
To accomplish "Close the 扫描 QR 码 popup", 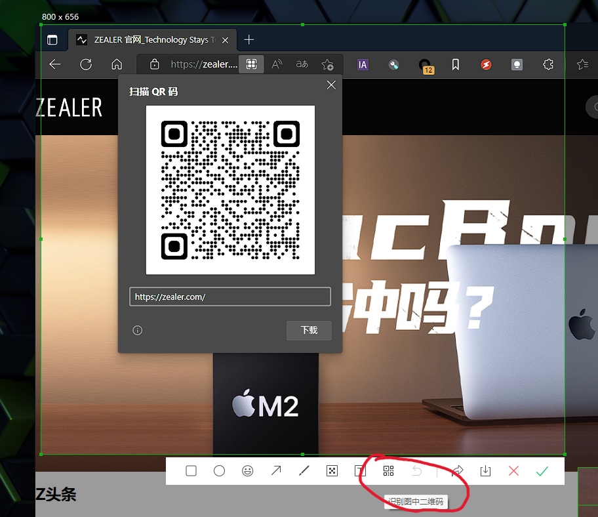I will click(331, 85).
